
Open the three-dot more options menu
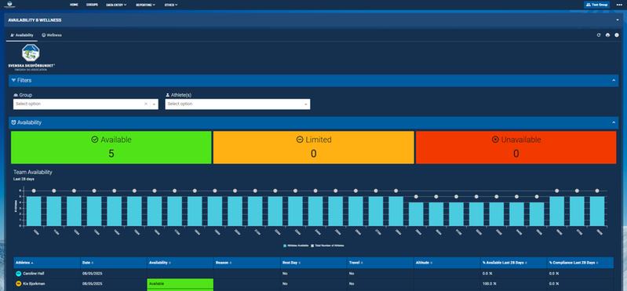(x=619, y=5)
